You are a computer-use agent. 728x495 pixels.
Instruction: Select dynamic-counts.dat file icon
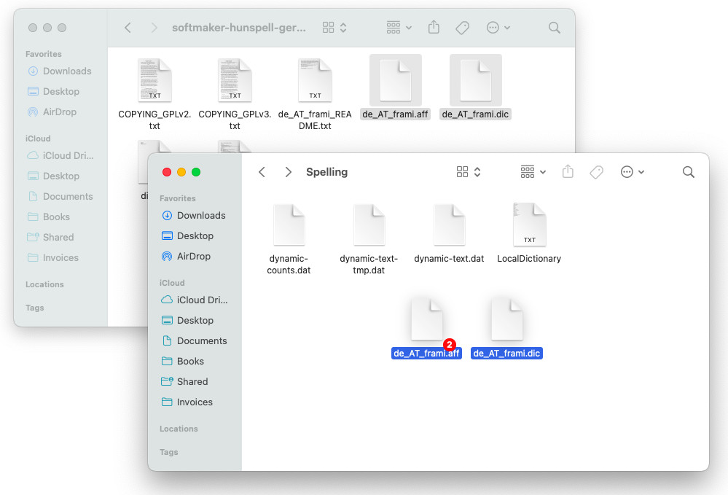pyautogui.click(x=289, y=225)
